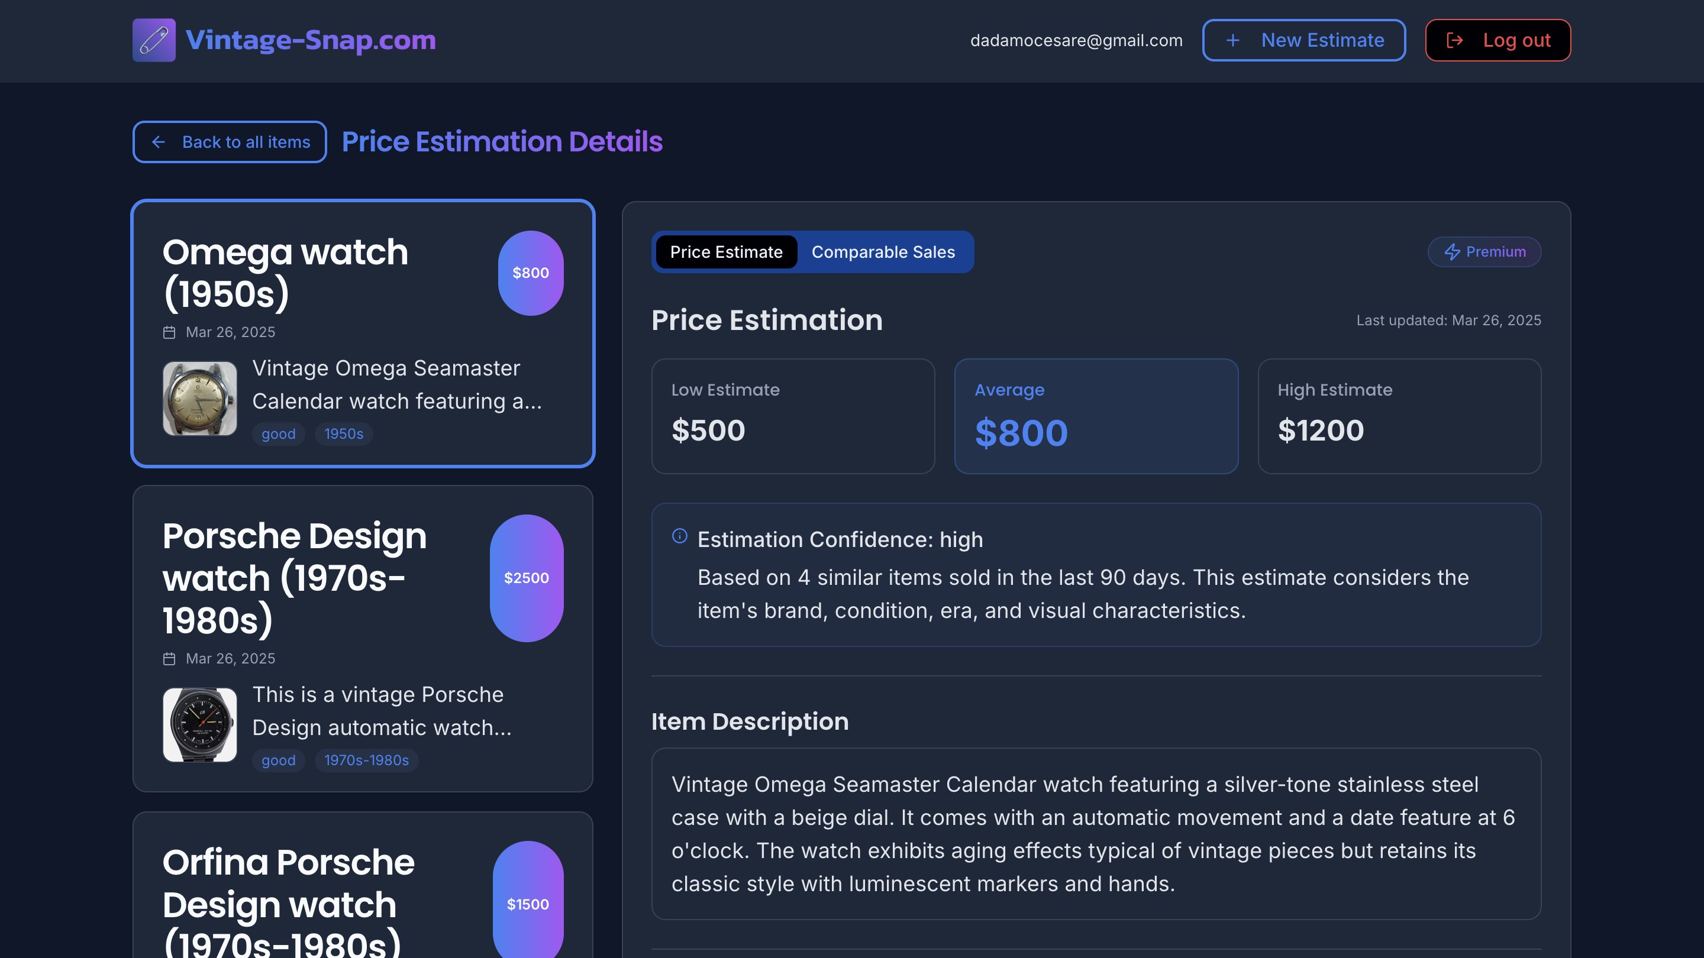Click the Vintage-Snap safety pin logo icon

[x=153, y=40]
